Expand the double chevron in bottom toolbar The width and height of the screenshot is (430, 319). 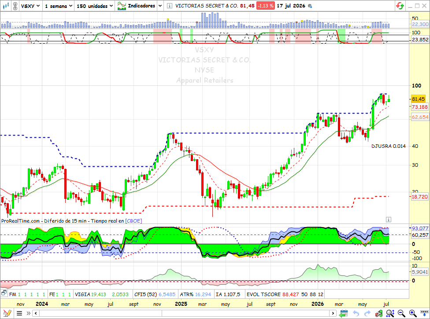pos(28,313)
